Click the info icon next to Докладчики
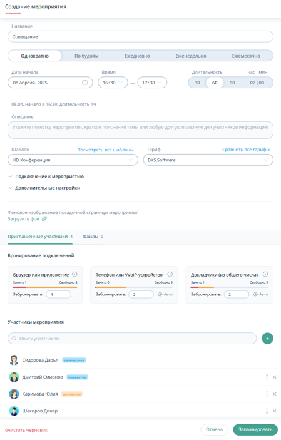Viewport: 281px width, 440px height. click(x=265, y=274)
